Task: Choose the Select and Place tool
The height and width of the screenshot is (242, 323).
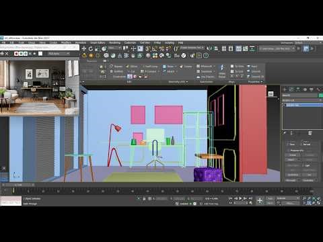Action: point(104,48)
